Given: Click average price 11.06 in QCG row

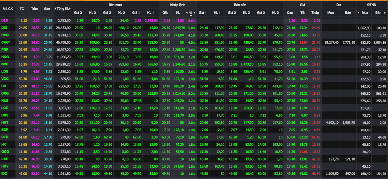Looking at the screenshot, I should click(303, 152).
